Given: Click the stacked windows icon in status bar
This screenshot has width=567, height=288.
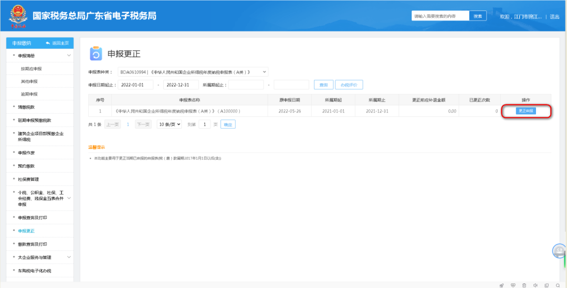Looking at the screenshot, I should pyautogui.click(x=547, y=285).
